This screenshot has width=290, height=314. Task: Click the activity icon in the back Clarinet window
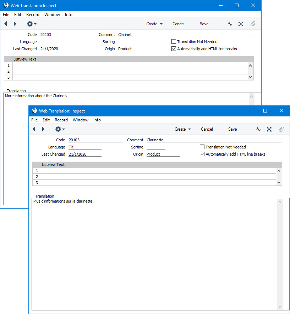pyautogui.click(x=230, y=24)
